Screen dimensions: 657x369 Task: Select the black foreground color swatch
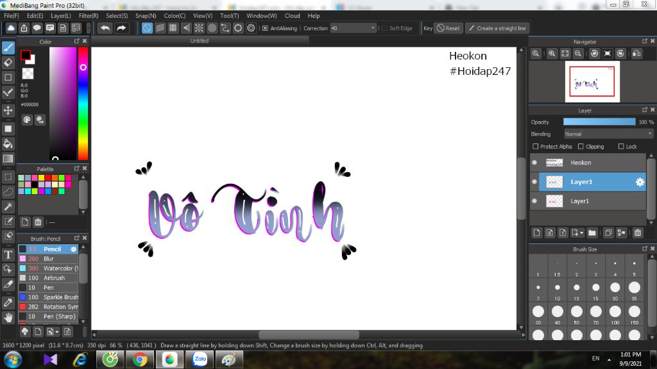click(x=26, y=55)
